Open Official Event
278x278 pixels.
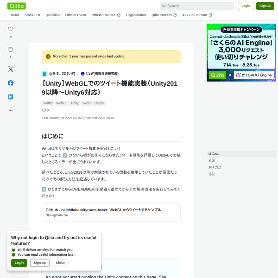coord(76,15)
